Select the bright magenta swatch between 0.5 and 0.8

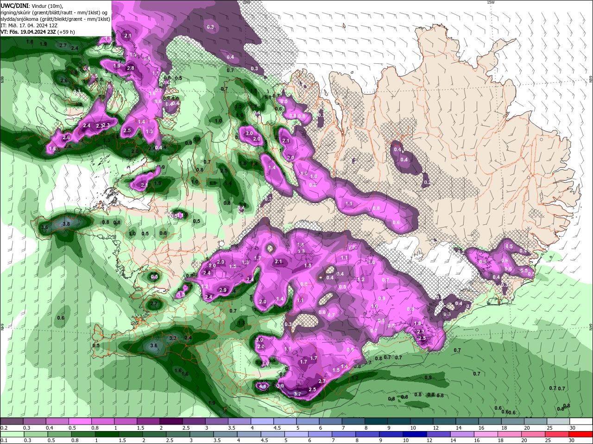80,422
